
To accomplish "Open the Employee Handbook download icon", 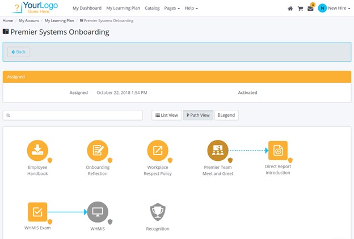I will pyautogui.click(x=37, y=150).
